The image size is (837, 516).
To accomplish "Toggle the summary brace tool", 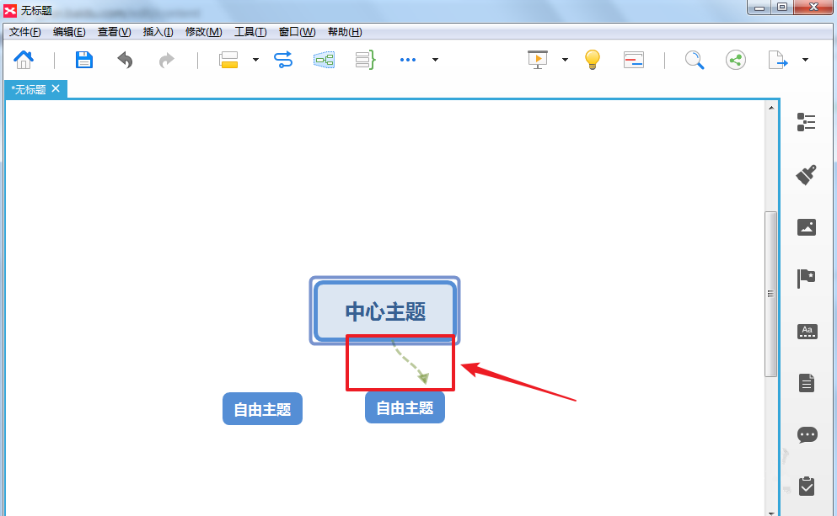I will [365, 60].
